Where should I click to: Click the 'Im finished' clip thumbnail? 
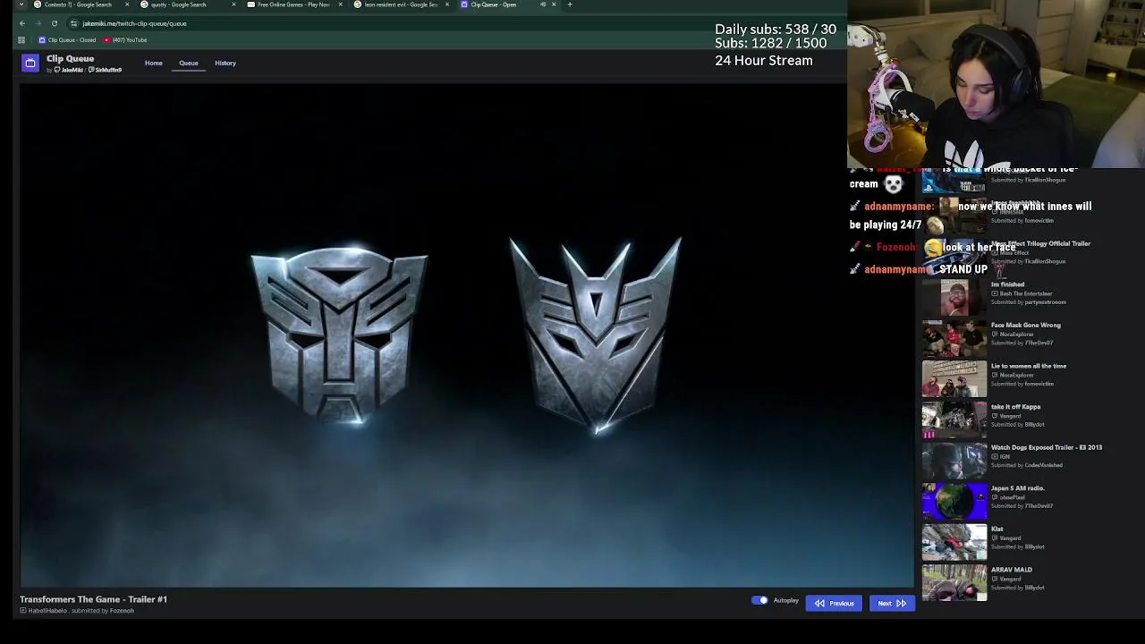coord(954,298)
